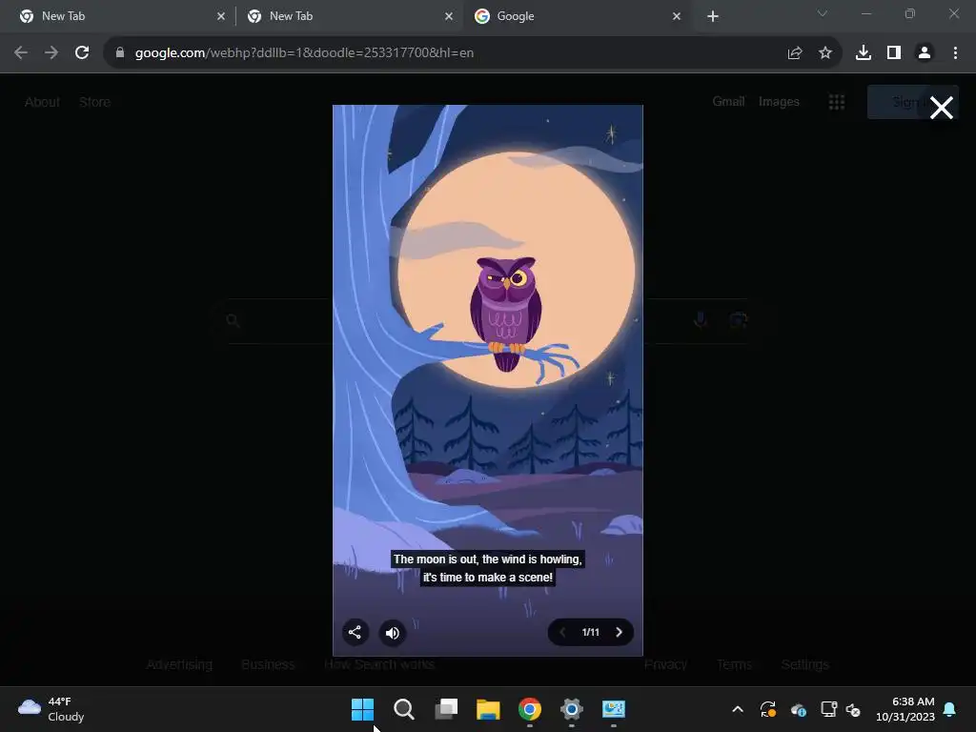Open the About link

(42, 102)
